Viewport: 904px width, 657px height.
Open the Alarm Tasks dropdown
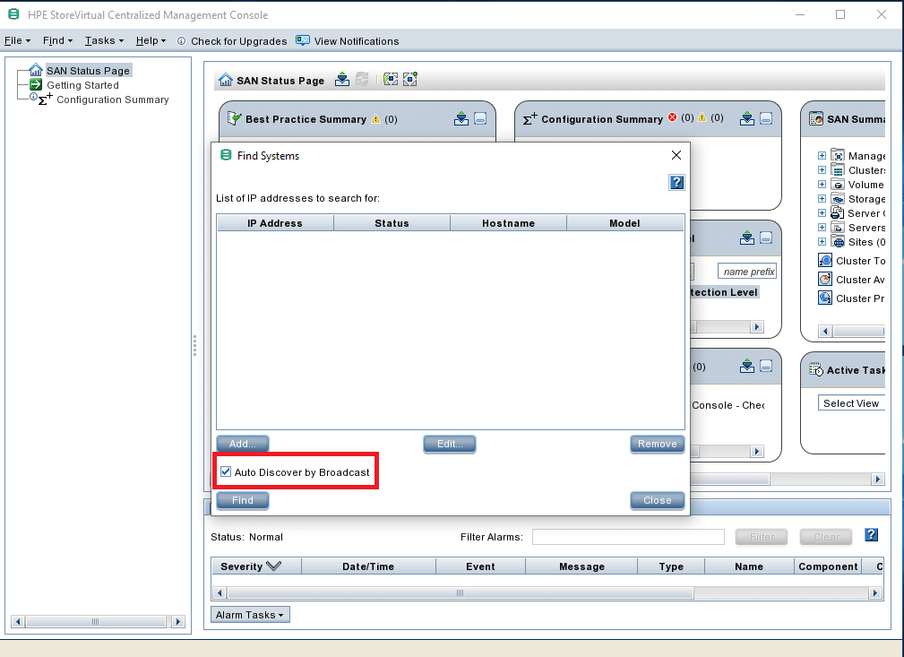pos(250,615)
